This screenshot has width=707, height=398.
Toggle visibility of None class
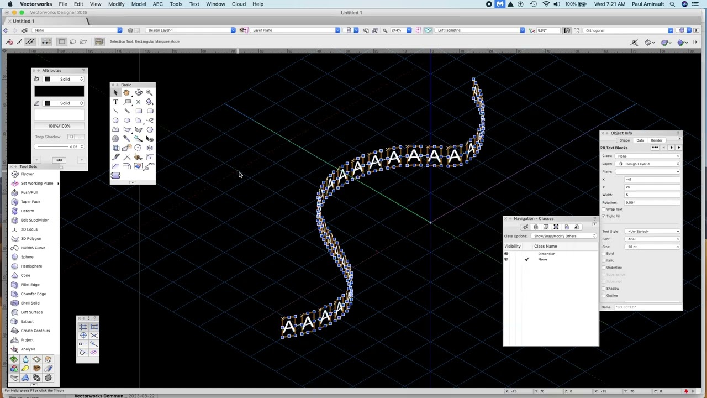tap(506, 259)
